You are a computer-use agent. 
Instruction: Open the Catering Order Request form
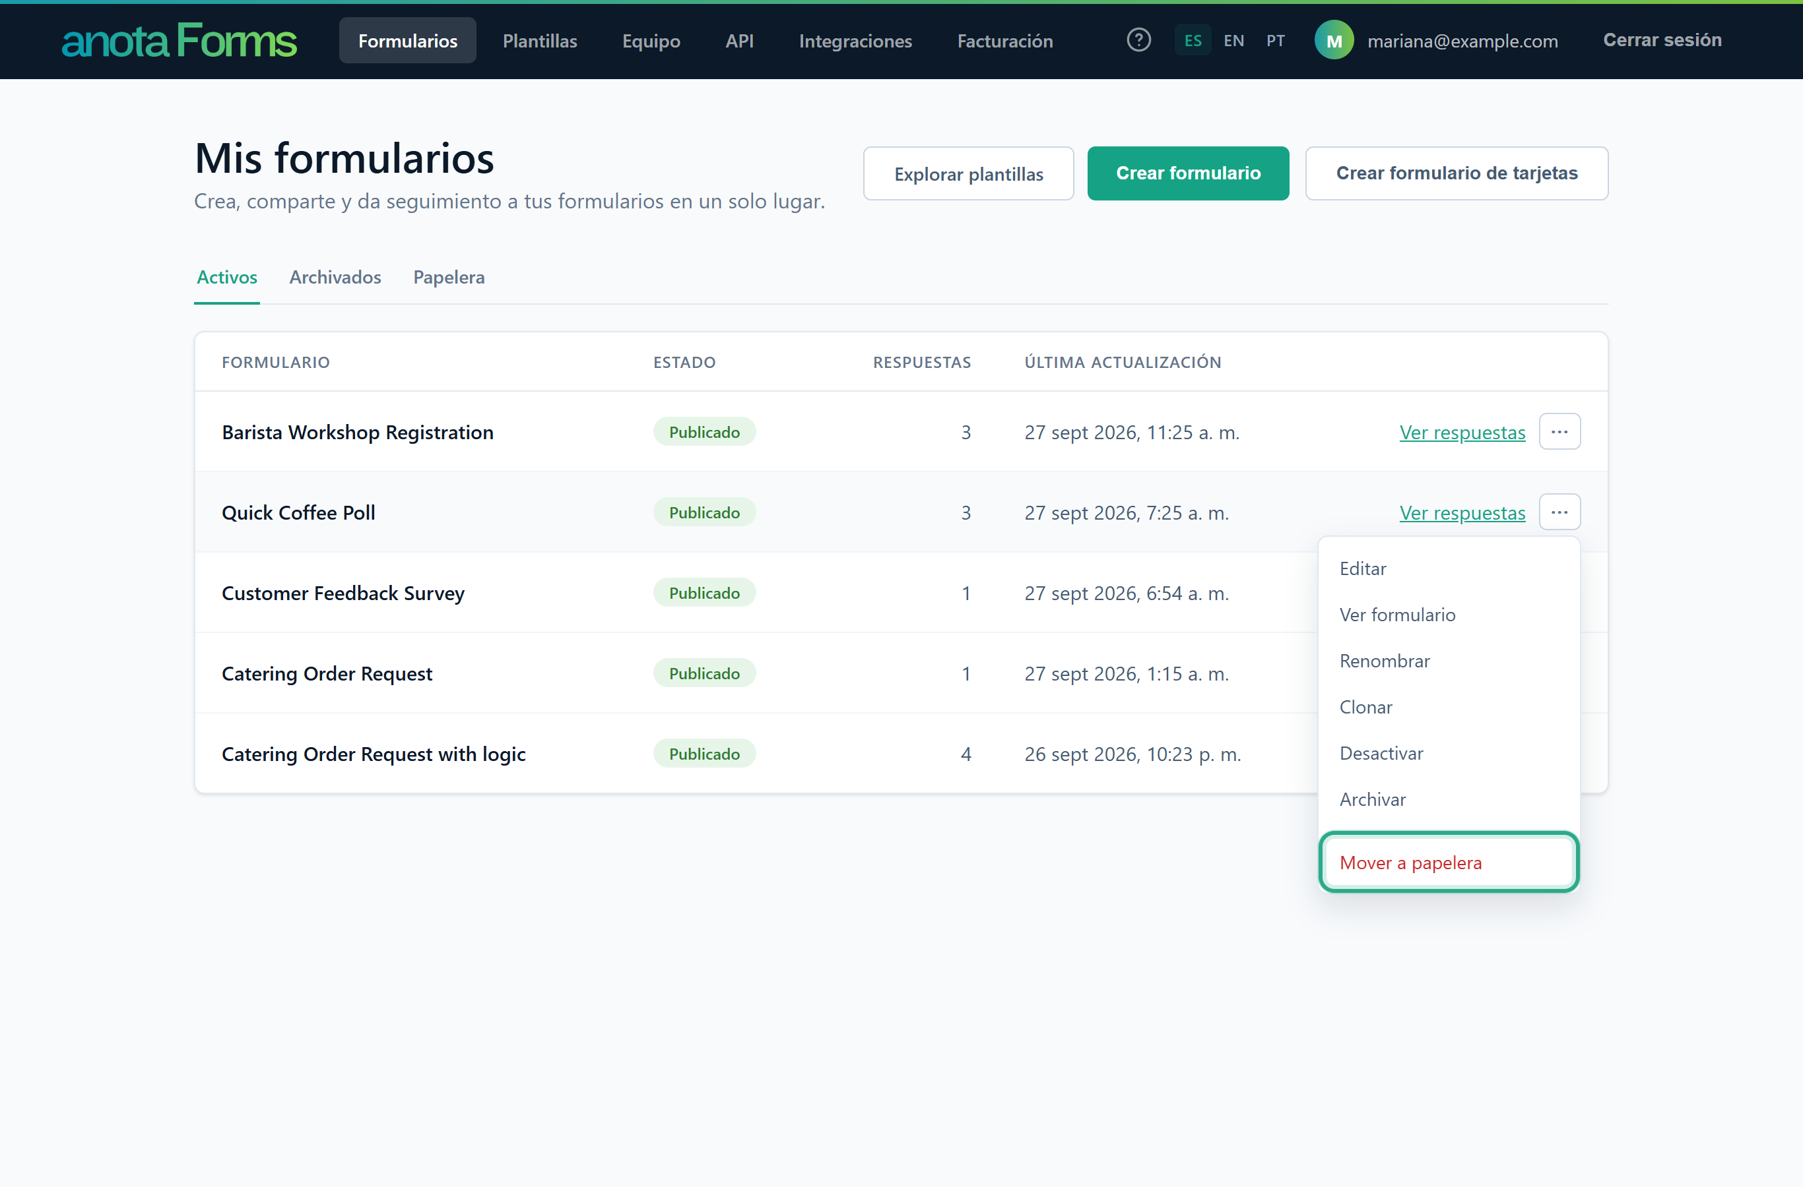click(x=327, y=674)
